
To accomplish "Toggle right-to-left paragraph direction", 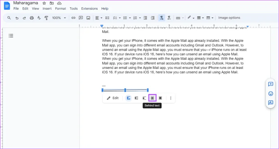I will tap(169, 18).
